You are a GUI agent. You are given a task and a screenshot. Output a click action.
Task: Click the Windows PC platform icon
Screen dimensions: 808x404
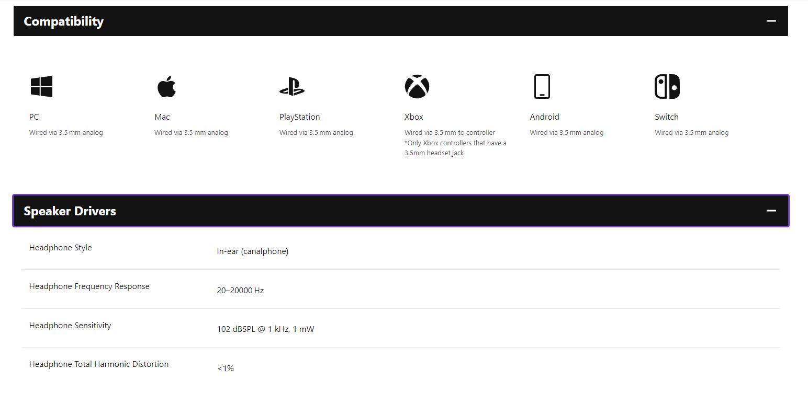41,86
